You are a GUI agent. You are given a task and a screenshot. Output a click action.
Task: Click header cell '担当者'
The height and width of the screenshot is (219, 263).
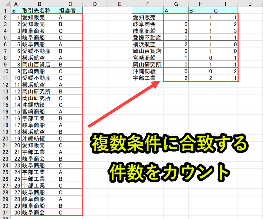click(x=70, y=10)
